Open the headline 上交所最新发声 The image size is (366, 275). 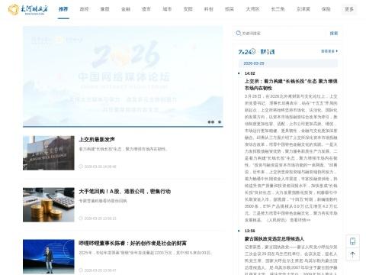(x=97, y=139)
